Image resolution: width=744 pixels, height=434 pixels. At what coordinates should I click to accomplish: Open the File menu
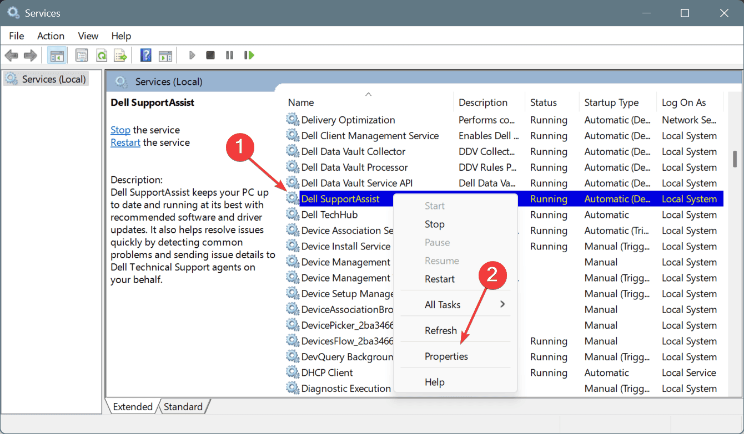point(17,35)
